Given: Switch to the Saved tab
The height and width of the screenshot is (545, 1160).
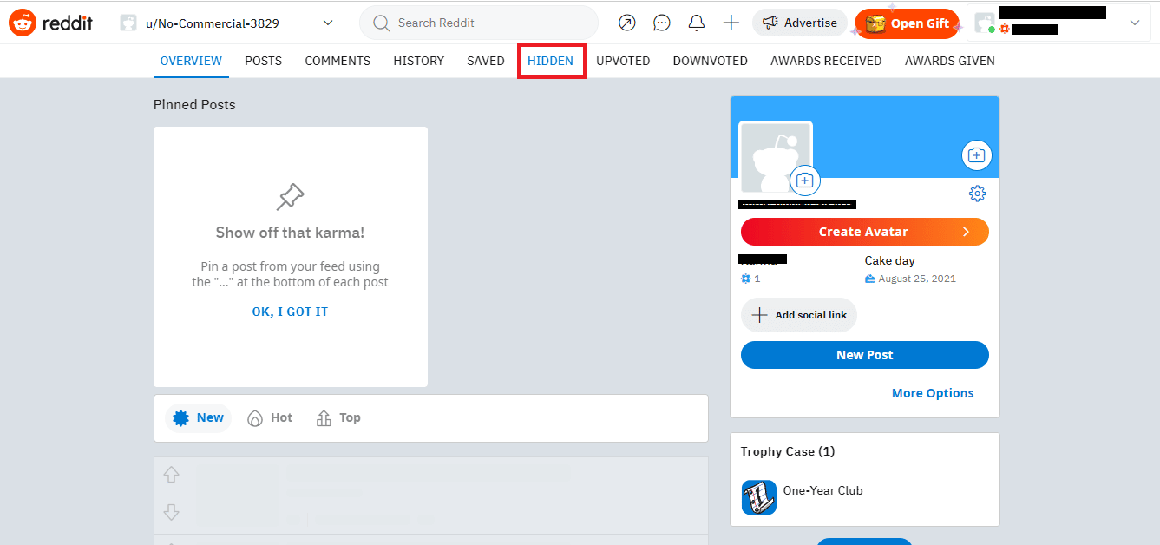Looking at the screenshot, I should click(x=485, y=61).
